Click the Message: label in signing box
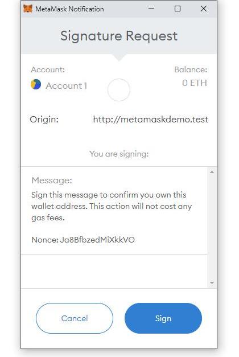Screen dimensions: 239x357 click(x=52, y=180)
